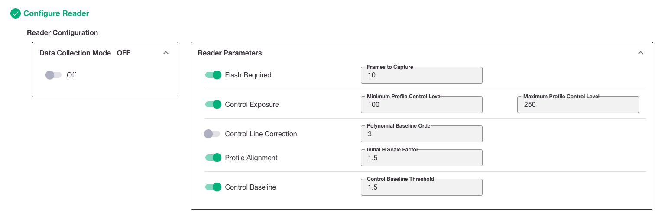Screen dimensions: 668x222
Task: Click the Control Baseline Threshold input
Action: [x=422, y=187]
